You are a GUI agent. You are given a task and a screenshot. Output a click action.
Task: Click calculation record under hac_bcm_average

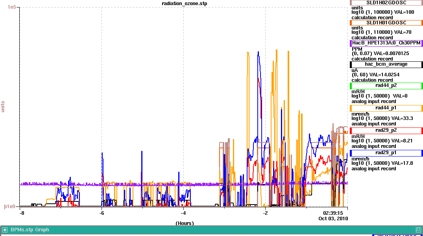click(x=372, y=80)
